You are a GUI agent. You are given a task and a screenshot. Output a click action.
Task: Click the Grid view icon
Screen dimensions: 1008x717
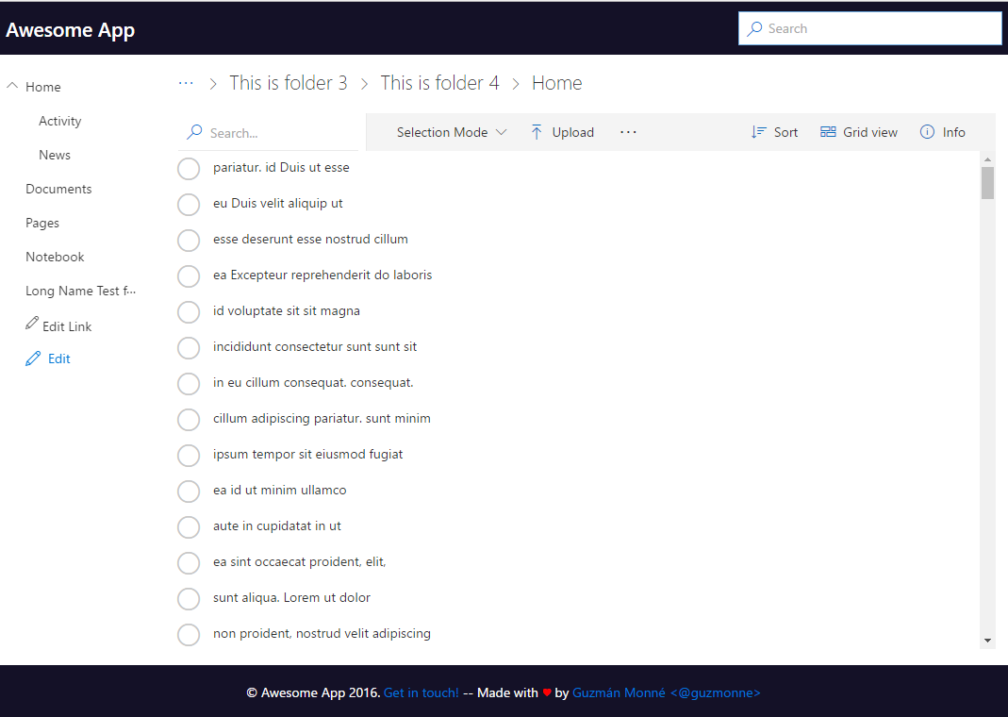(828, 132)
